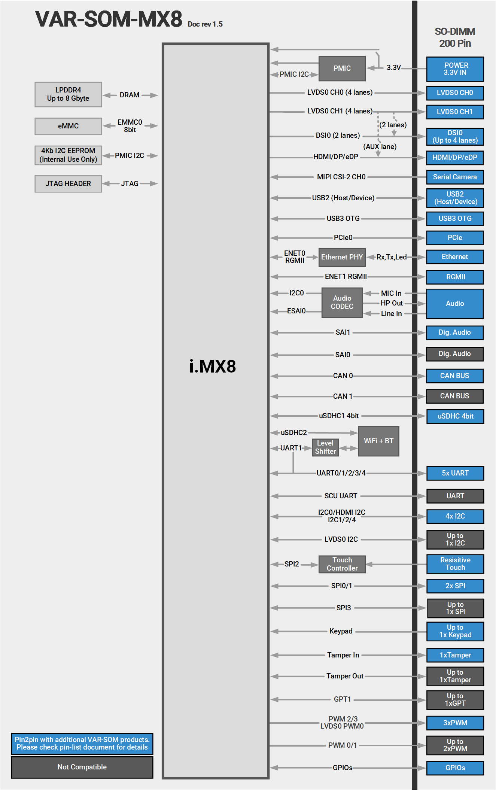This screenshot has width=496, height=790.
Task: Click the PMIC block
Action: click(342, 69)
